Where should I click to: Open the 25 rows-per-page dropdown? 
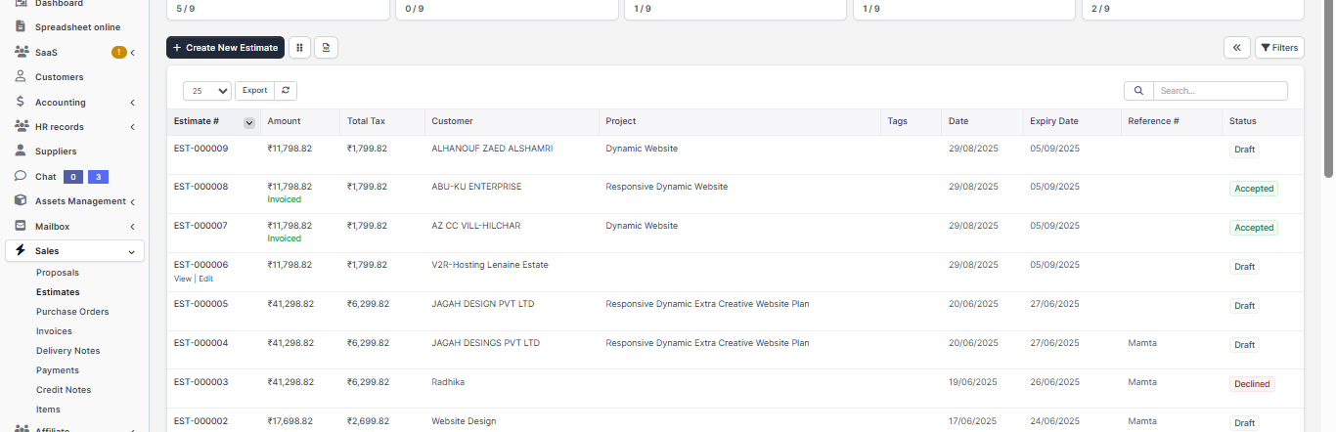coord(207,91)
